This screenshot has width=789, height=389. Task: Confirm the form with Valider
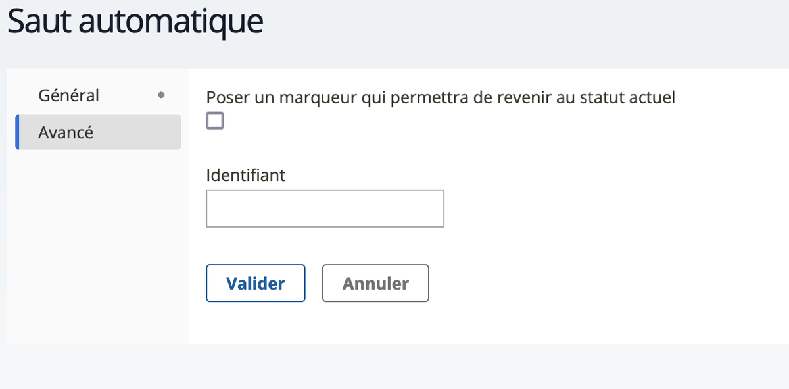click(x=256, y=283)
